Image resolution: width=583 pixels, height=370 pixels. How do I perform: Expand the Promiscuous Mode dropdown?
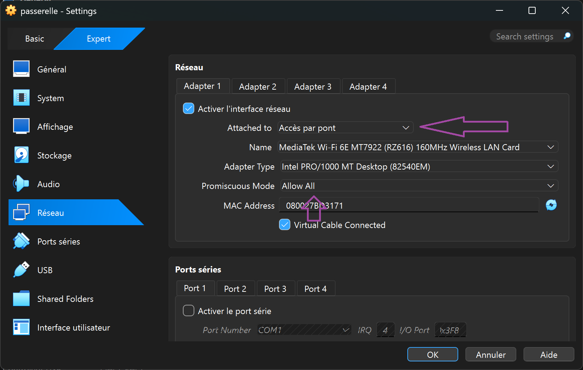551,185
